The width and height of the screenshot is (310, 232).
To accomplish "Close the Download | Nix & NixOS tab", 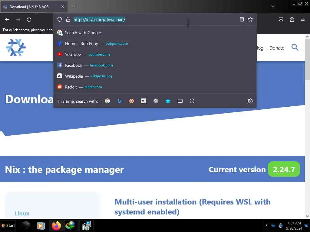I will (x=62, y=7).
